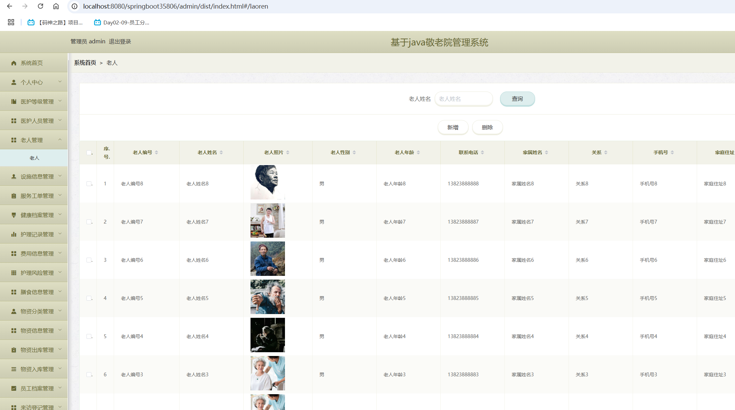Click 系统首页 in the breadcrumb
This screenshot has width=735, height=410.
(85, 63)
